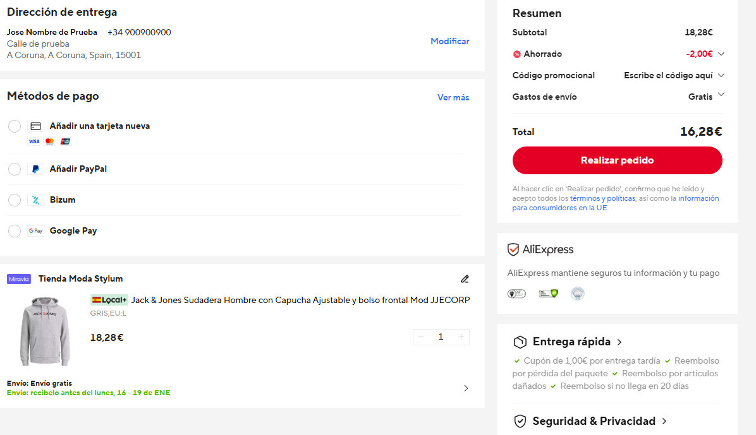Click the PayPal logo icon
Viewport: 756px width, 435px height.
[x=35, y=169]
